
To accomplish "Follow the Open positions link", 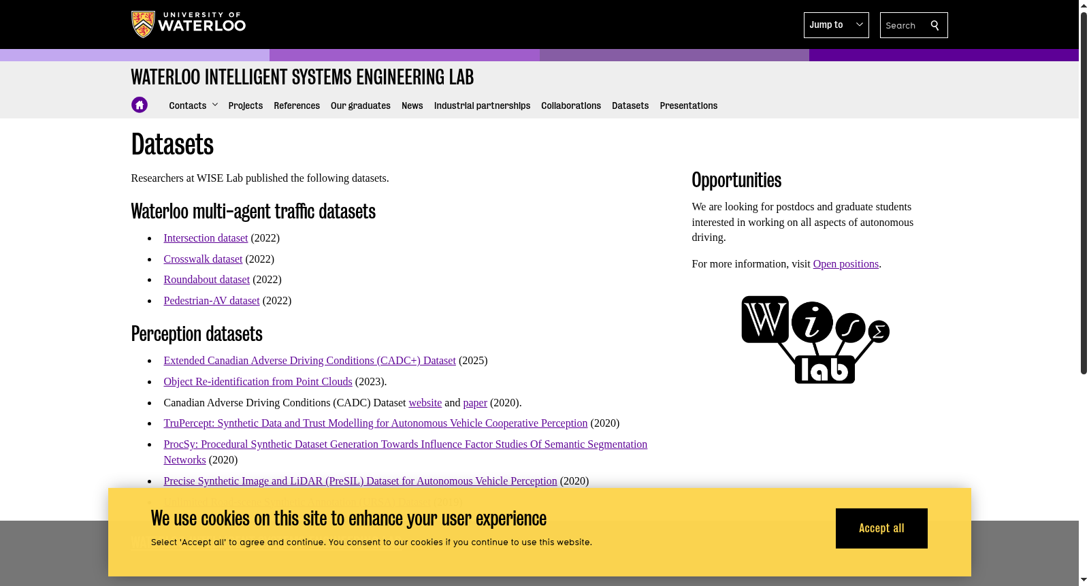I will [846, 264].
